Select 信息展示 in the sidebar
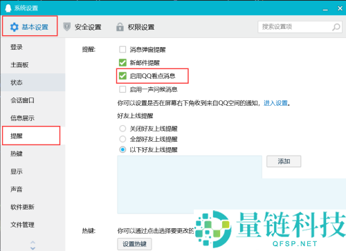The width and height of the screenshot is (346, 251). (33, 118)
